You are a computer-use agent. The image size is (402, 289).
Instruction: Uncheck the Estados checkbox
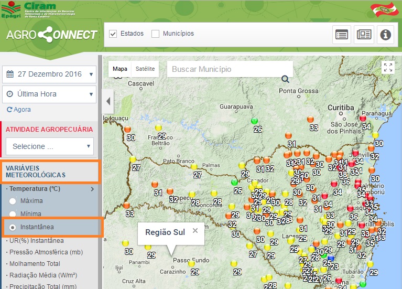click(113, 34)
